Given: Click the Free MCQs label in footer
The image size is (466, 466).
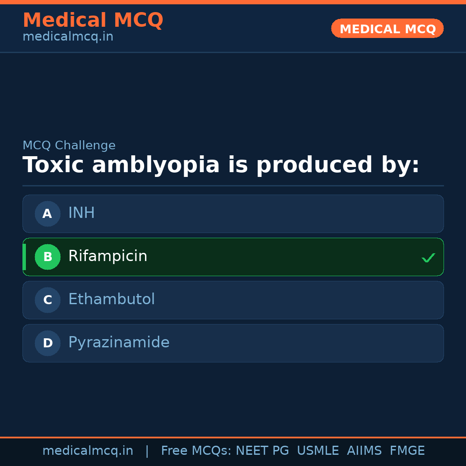Looking at the screenshot, I should [196, 451].
